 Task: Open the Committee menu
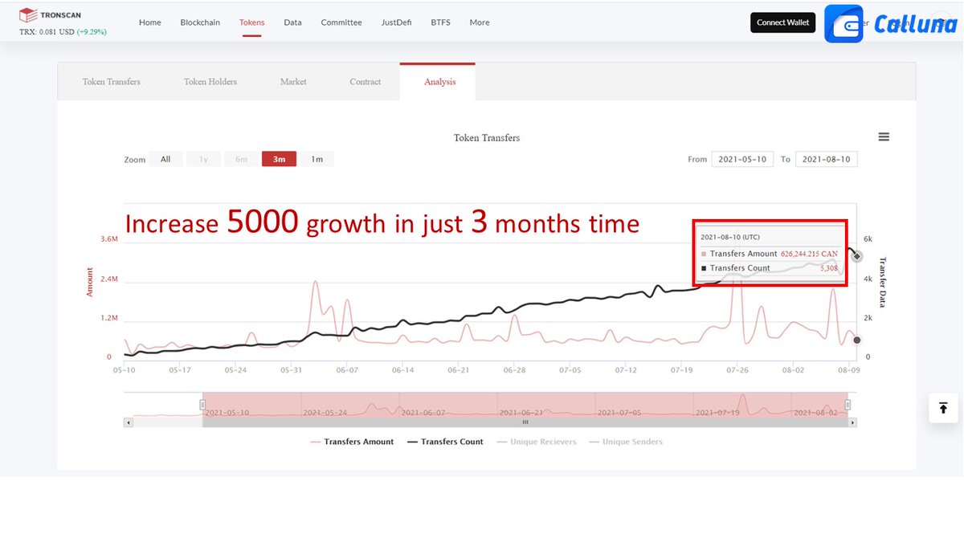click(x=341, y=22)
